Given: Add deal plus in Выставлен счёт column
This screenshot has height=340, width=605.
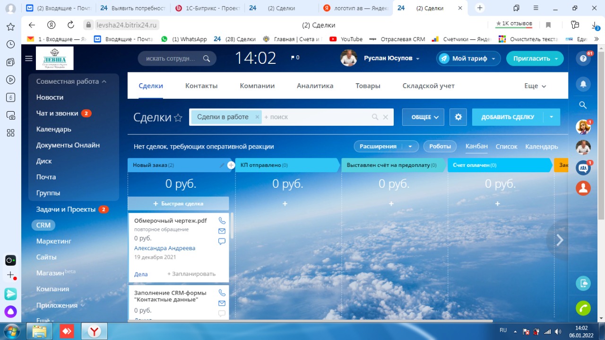Looking at the screenshot, I should 391,203.
